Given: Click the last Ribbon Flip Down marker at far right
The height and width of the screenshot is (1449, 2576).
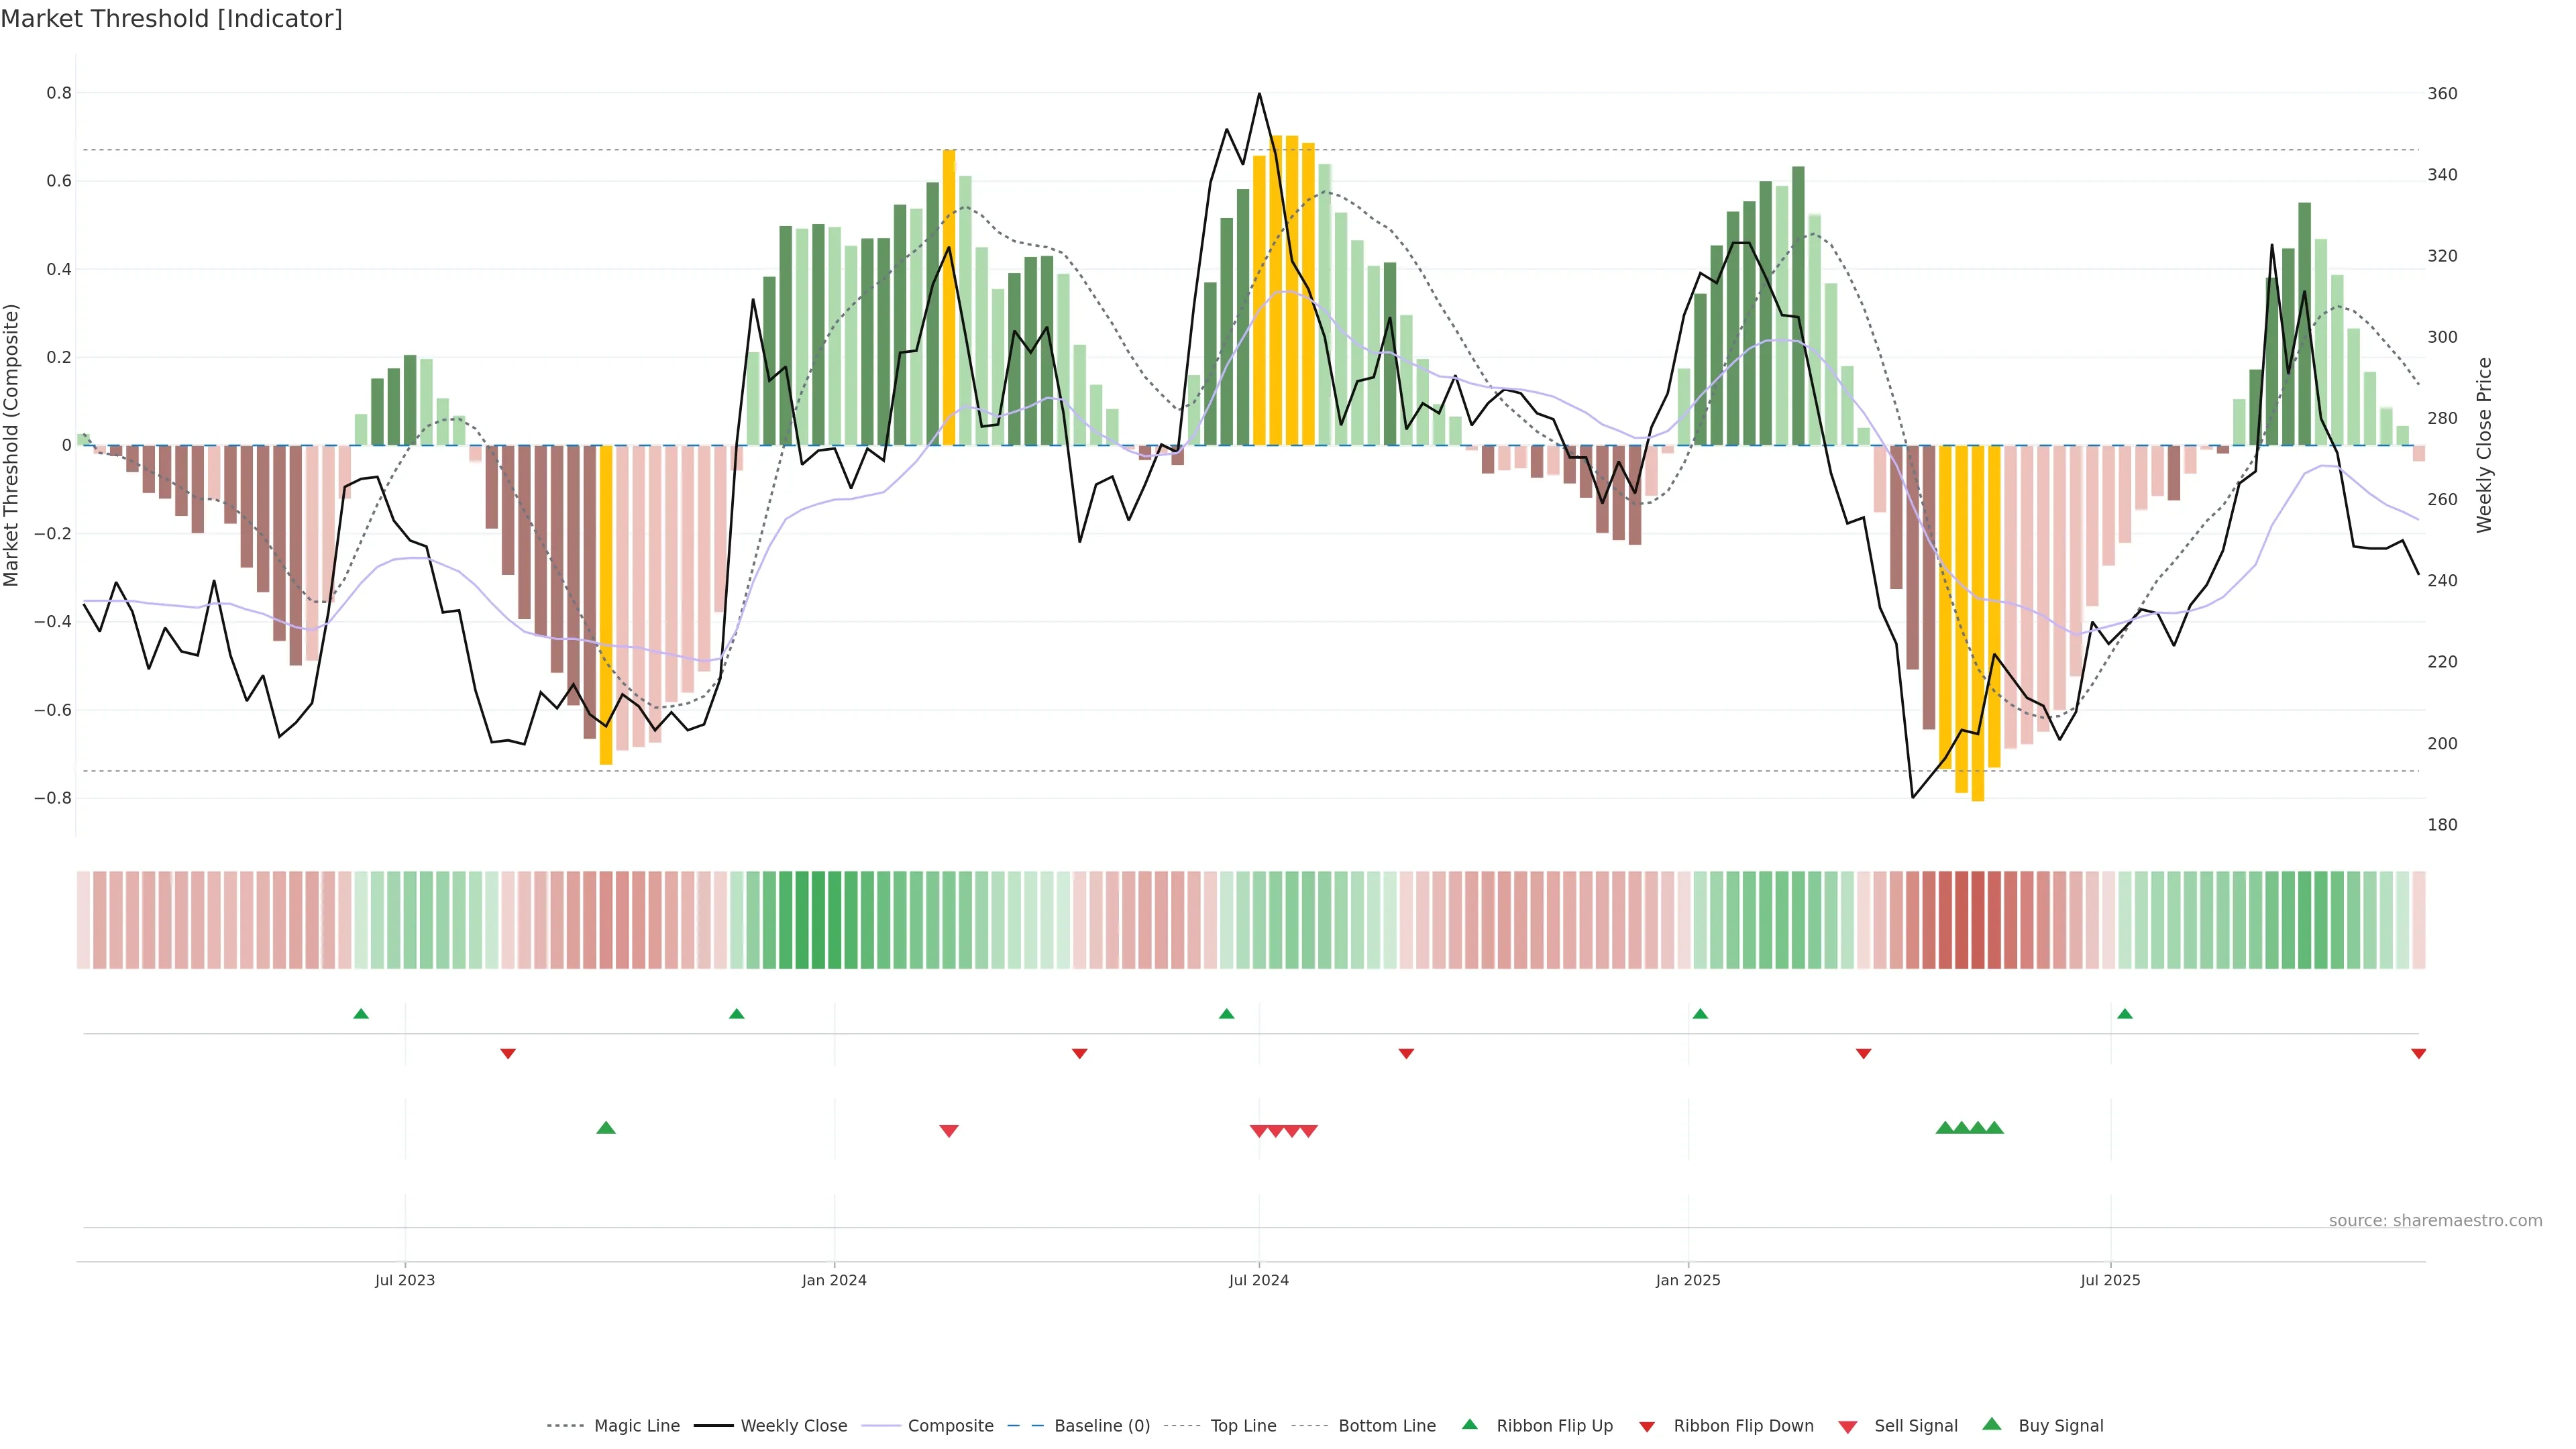Looking at the screenshot, I should 2418,1054.
